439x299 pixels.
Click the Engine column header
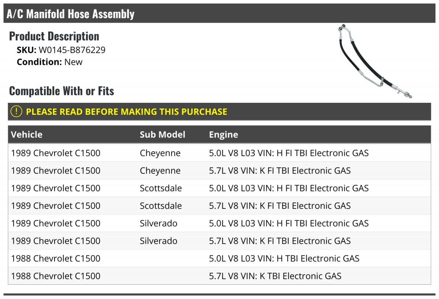(224, 134)
